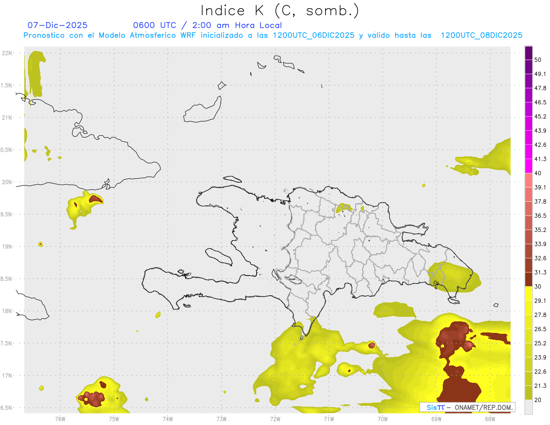Select the top dark purple swatch above 50
550x425 pixels.
pyautogui.click(x=529, y=54)
